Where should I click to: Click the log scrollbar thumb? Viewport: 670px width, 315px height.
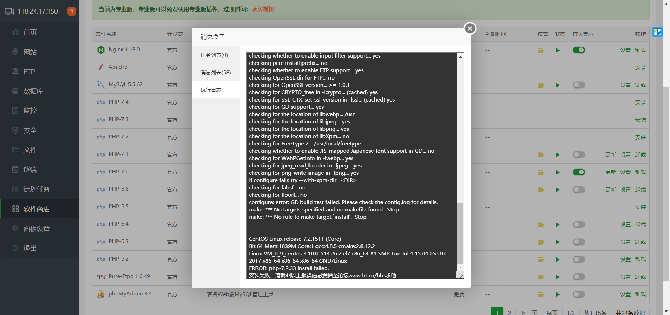[x=461, y=233]
